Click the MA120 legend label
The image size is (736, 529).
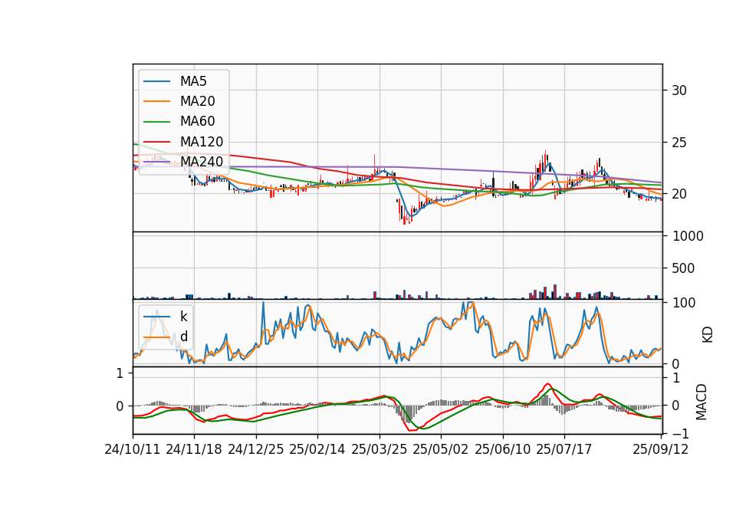tap(202, 142)
